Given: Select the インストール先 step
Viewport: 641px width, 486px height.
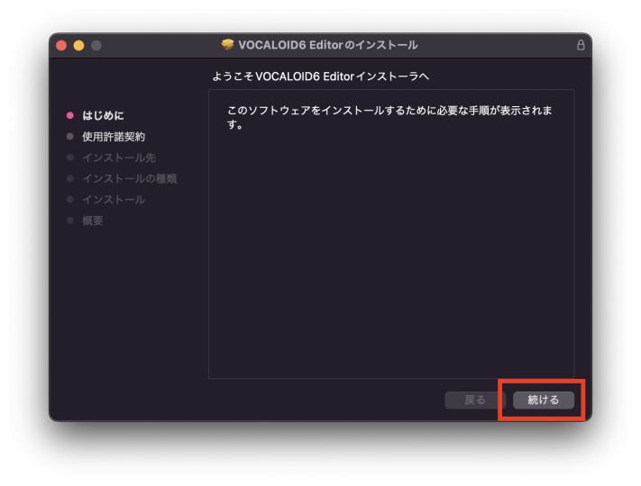Looking at the screenshot, I should tap(118, 157).
